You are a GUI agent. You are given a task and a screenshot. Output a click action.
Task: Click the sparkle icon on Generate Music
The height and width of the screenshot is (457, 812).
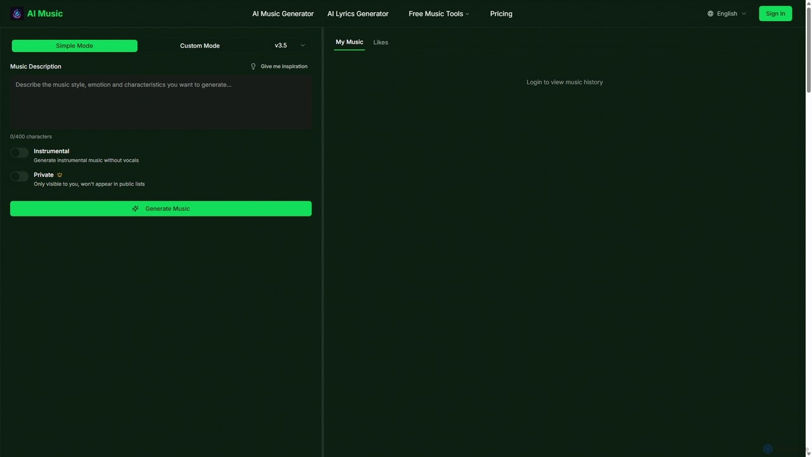135,209
